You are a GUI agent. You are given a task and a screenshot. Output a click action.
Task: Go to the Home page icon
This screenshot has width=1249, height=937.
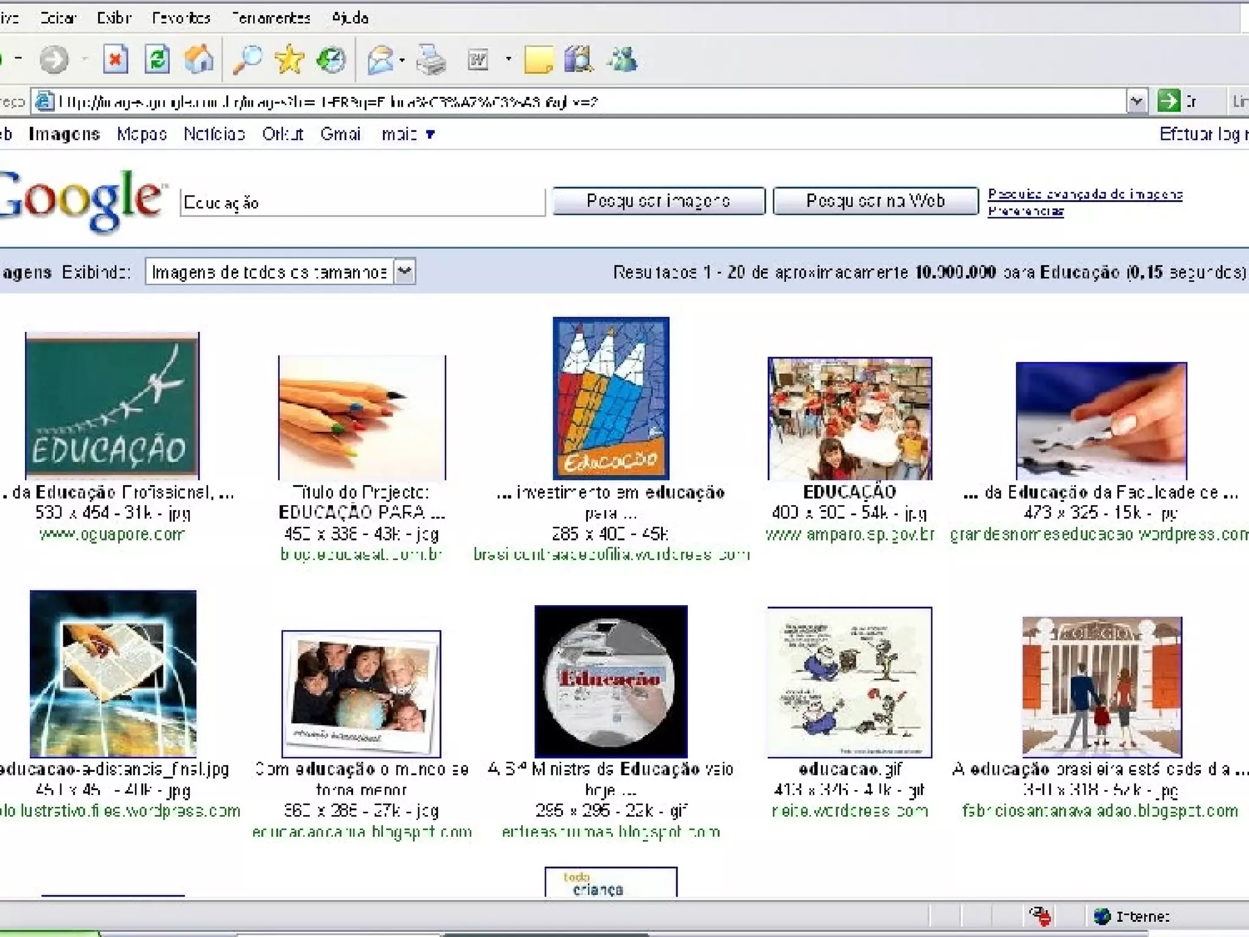pyautogui.click(x=199, y=60)
